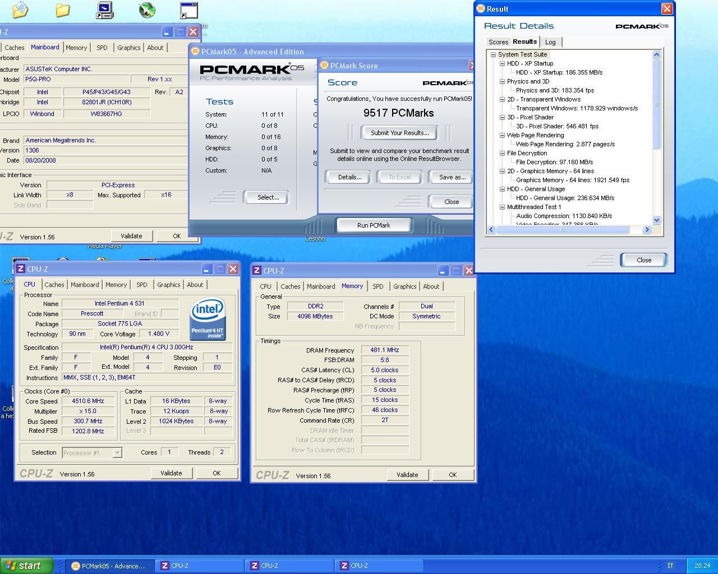
Task: Click Close button in PCMark Score dialog
Action: tap(452, 202)
